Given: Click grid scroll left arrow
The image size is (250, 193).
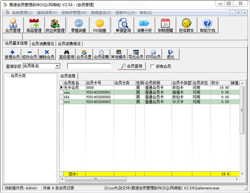Looking at the screenshot, I should tap(62, 179).
